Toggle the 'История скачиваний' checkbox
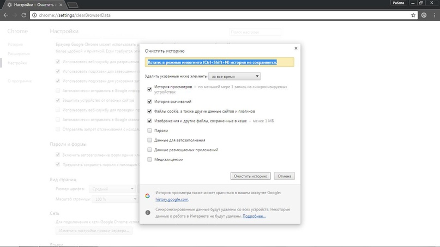 click(150, 102)
